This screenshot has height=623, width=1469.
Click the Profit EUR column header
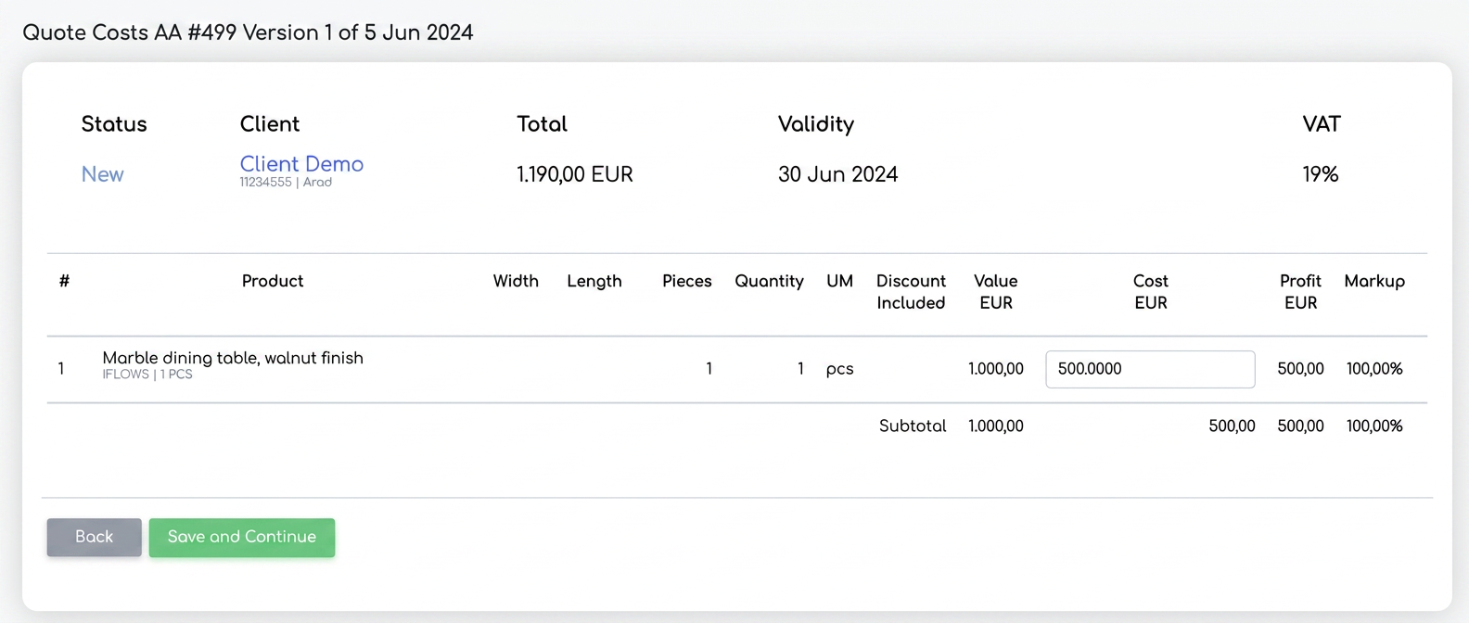[x=1300, y=292]
